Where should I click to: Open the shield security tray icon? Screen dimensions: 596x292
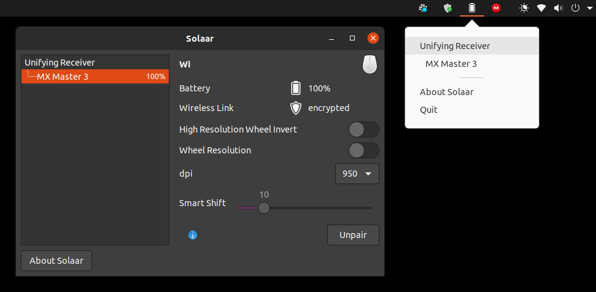pos(447,7)
